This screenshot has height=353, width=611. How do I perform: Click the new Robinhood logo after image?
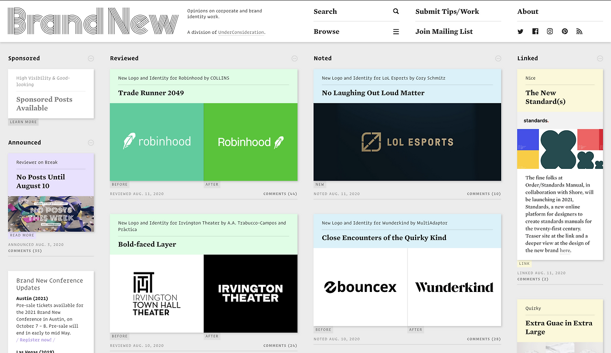click(x=251, y=142)
